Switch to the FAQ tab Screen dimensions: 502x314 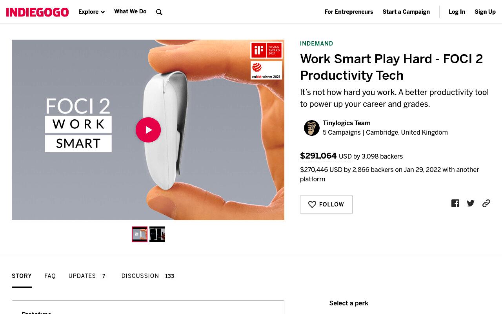point(50,276)
